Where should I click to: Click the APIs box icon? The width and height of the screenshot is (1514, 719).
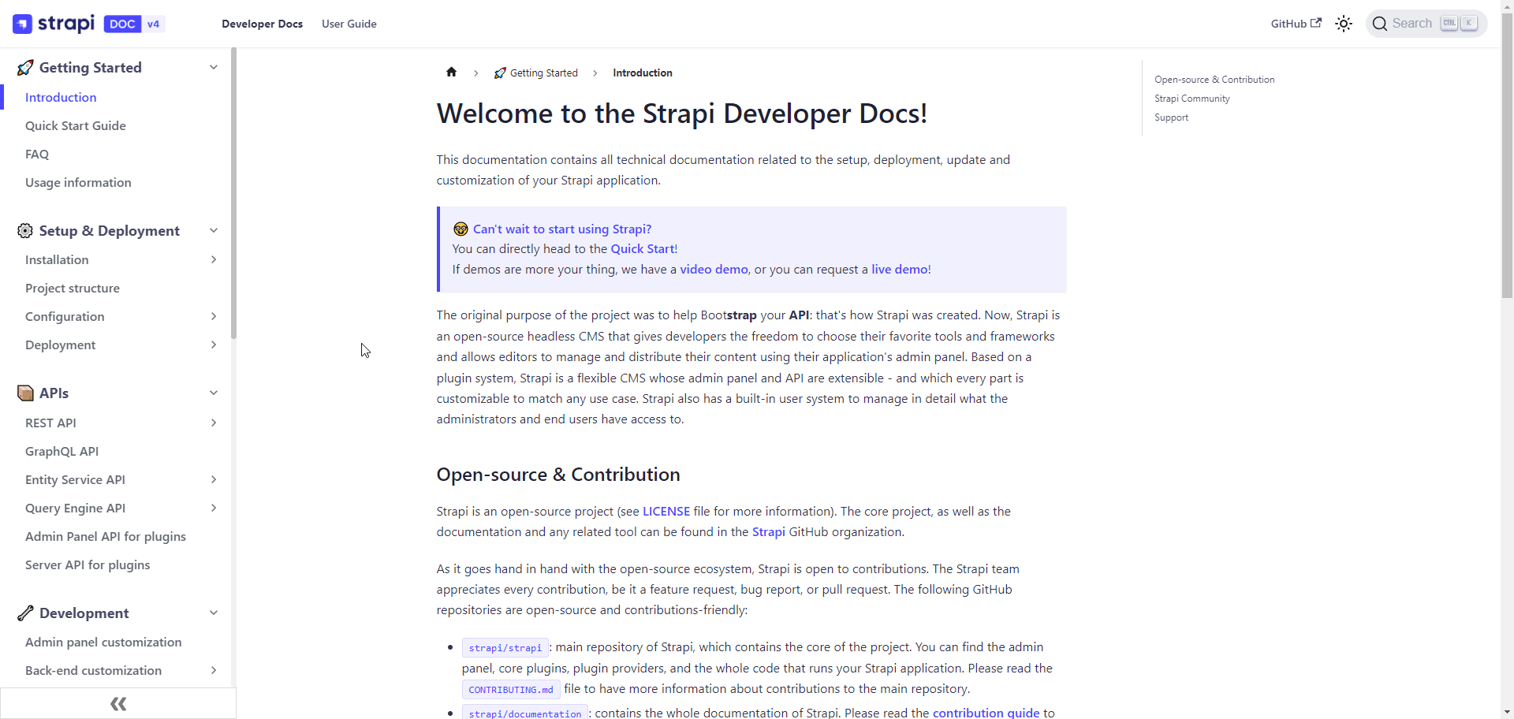(25, 393)
